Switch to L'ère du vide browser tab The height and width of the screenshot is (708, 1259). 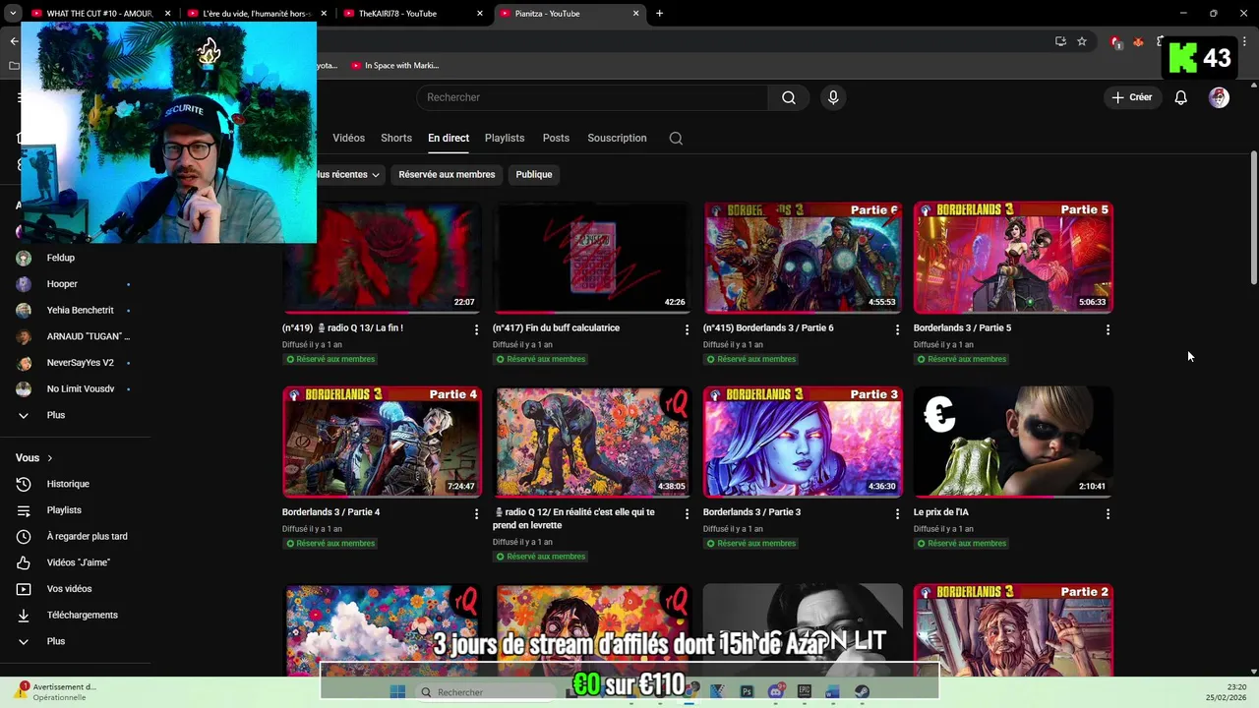point(258,14)
